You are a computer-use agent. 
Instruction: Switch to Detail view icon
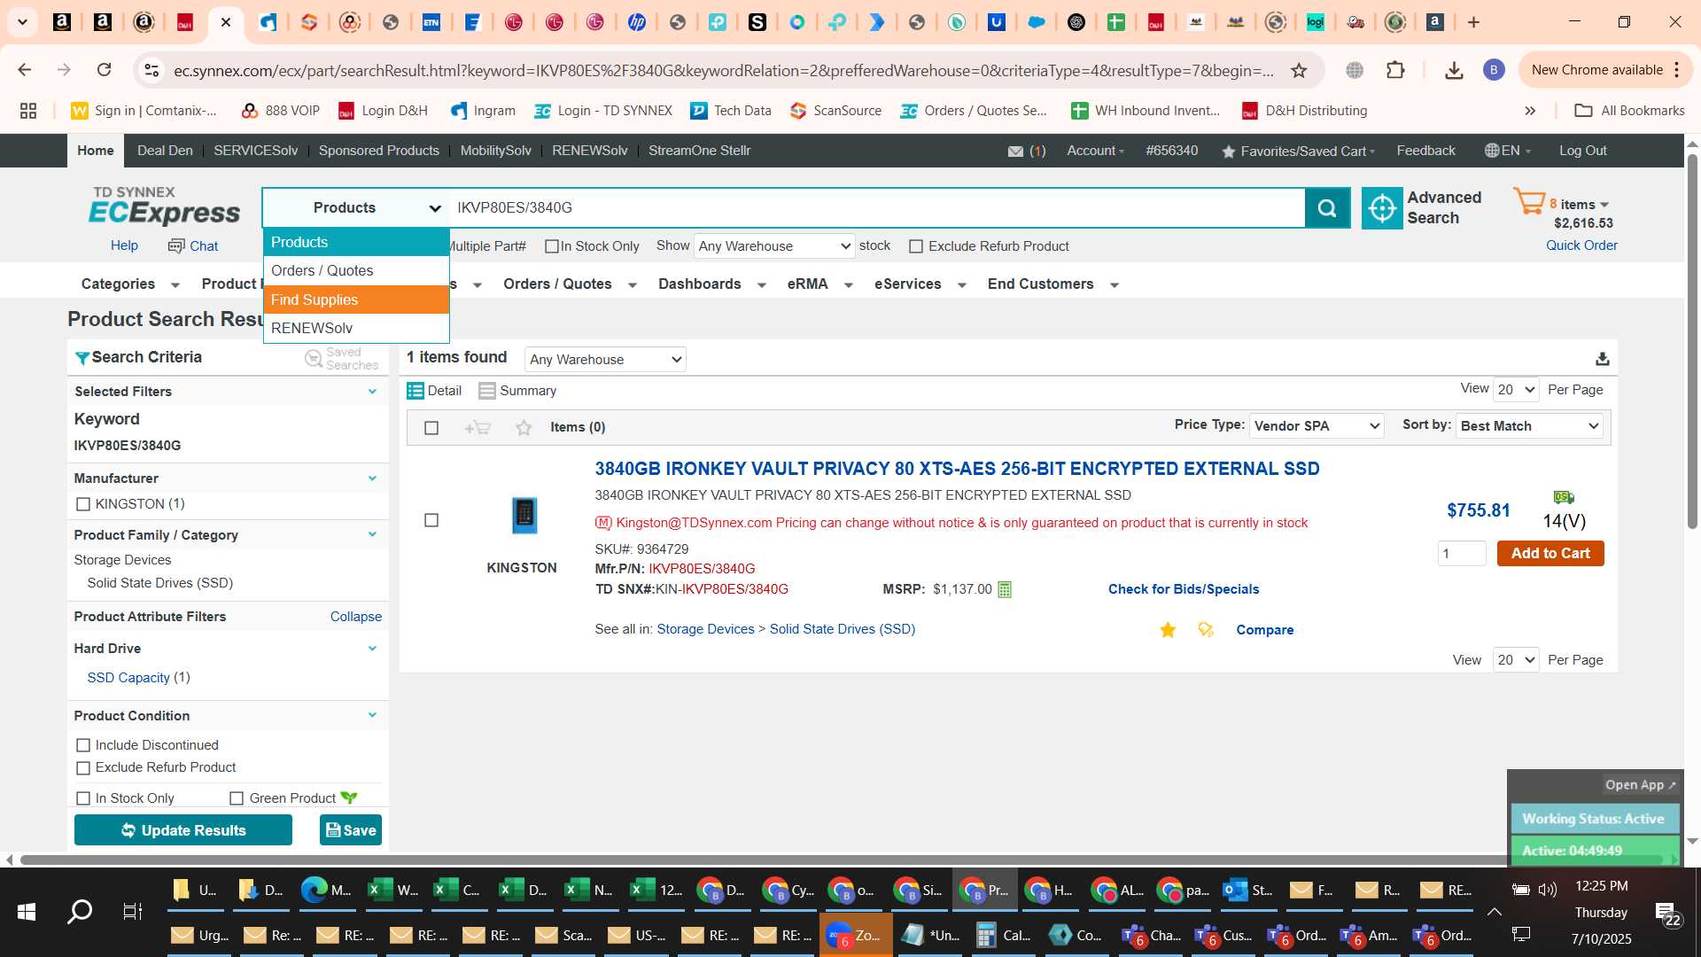(415, 391)
